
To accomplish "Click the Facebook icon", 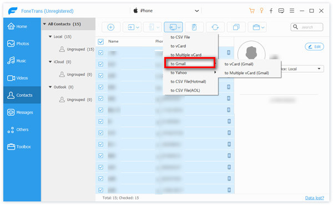I will 271,11.
